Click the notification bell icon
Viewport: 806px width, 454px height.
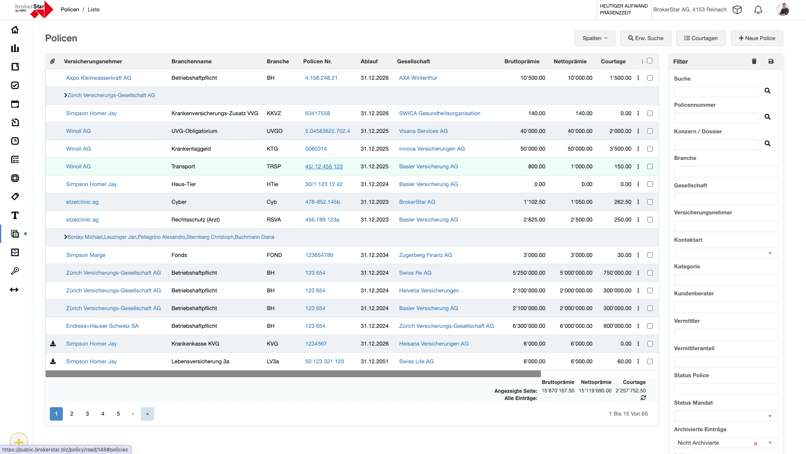[758, 10]
